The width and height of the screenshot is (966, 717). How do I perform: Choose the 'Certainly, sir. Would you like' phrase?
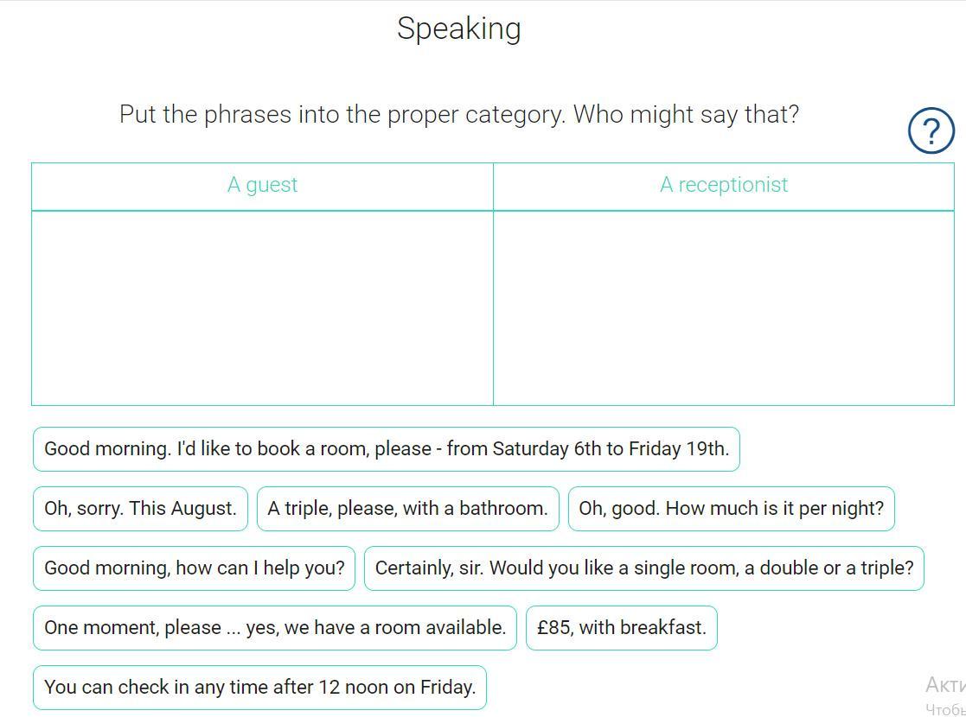tap(643, 568)
